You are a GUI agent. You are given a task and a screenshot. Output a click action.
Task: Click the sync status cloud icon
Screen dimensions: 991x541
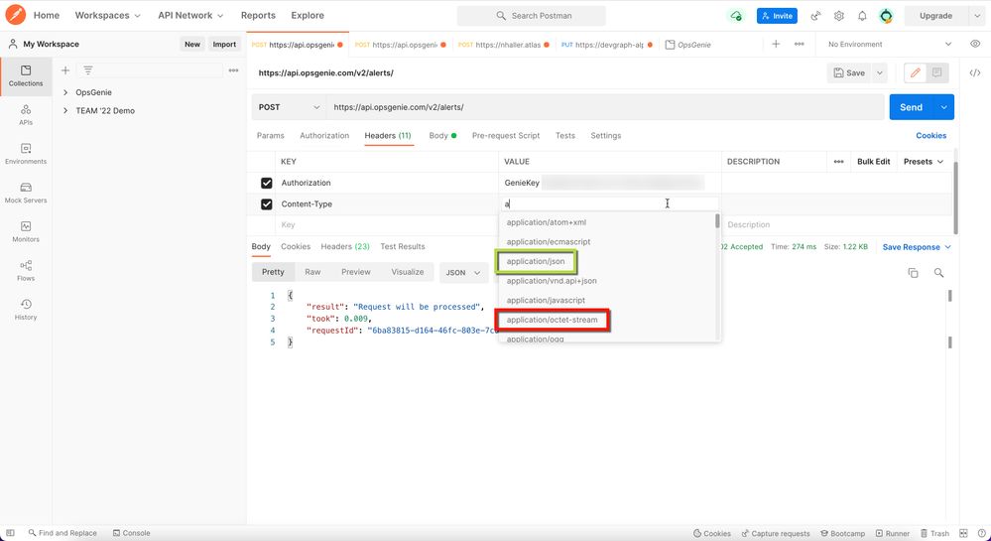click(x=736, y=16)
